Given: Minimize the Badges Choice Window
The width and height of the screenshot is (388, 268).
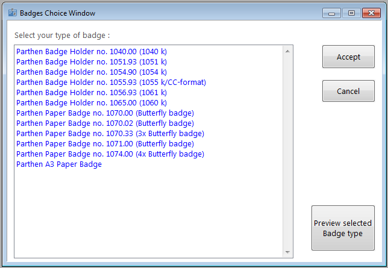Looking at the screenshot, I should pos(331,13).
